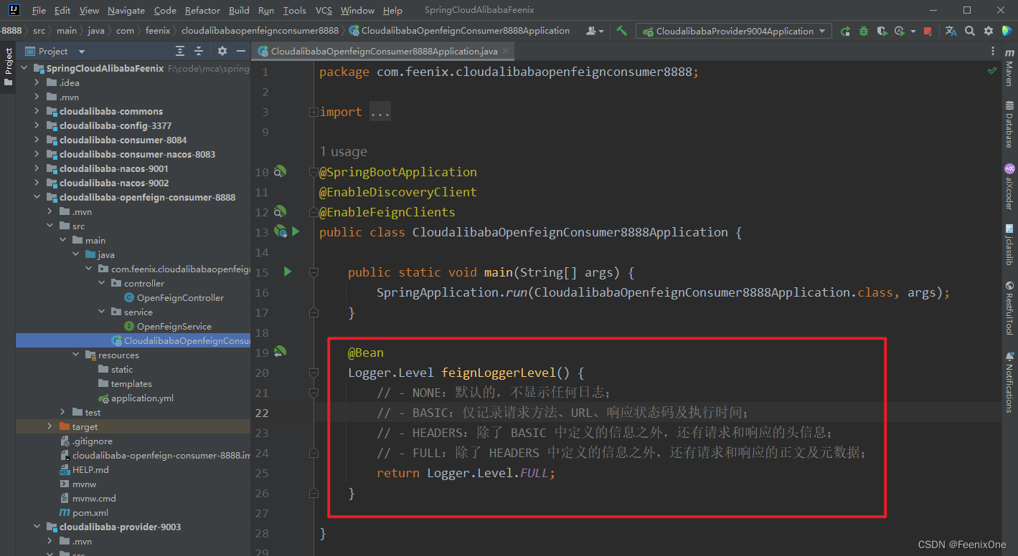Click the '1 usage' hint link
Viewport: 1018px width, 556px height.
pos(343,151)
